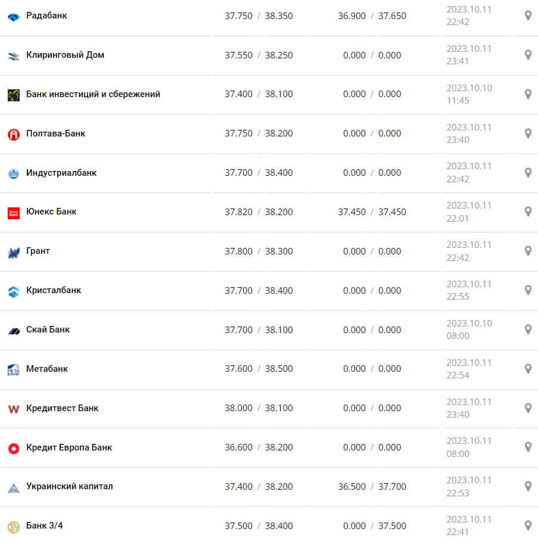
Task: Click the map pin beside Полтава-Банк
Action: (527, 133)
